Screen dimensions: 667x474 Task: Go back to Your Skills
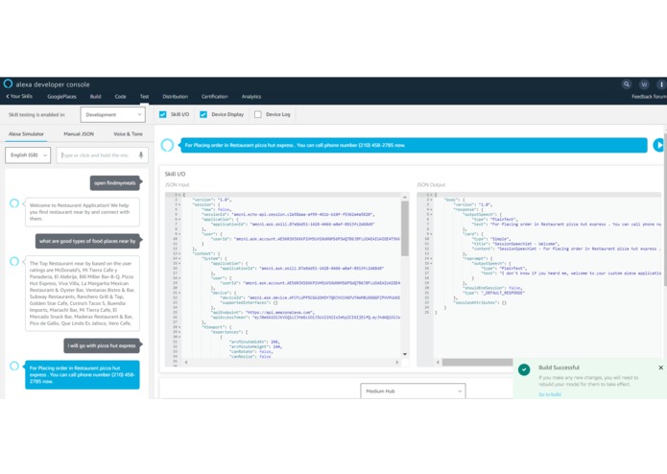click(19, 97)
